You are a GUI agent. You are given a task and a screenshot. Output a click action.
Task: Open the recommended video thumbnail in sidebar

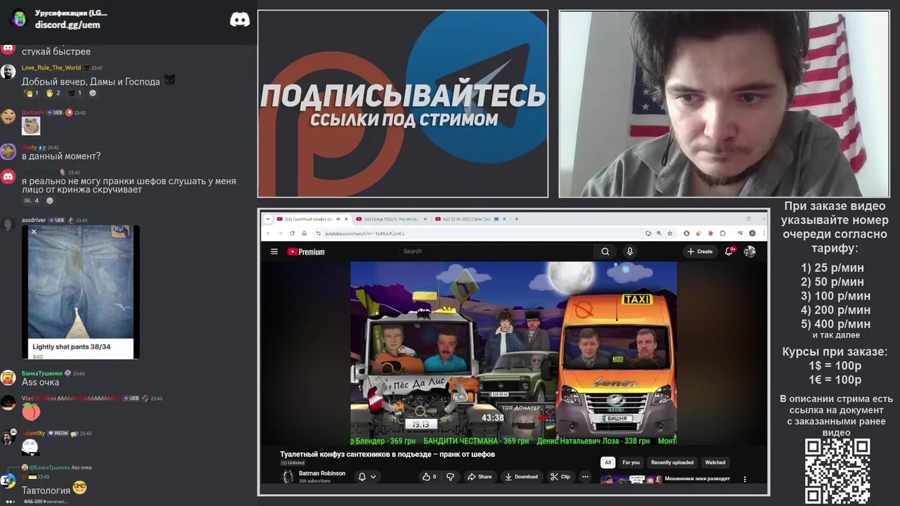point(631,480)
